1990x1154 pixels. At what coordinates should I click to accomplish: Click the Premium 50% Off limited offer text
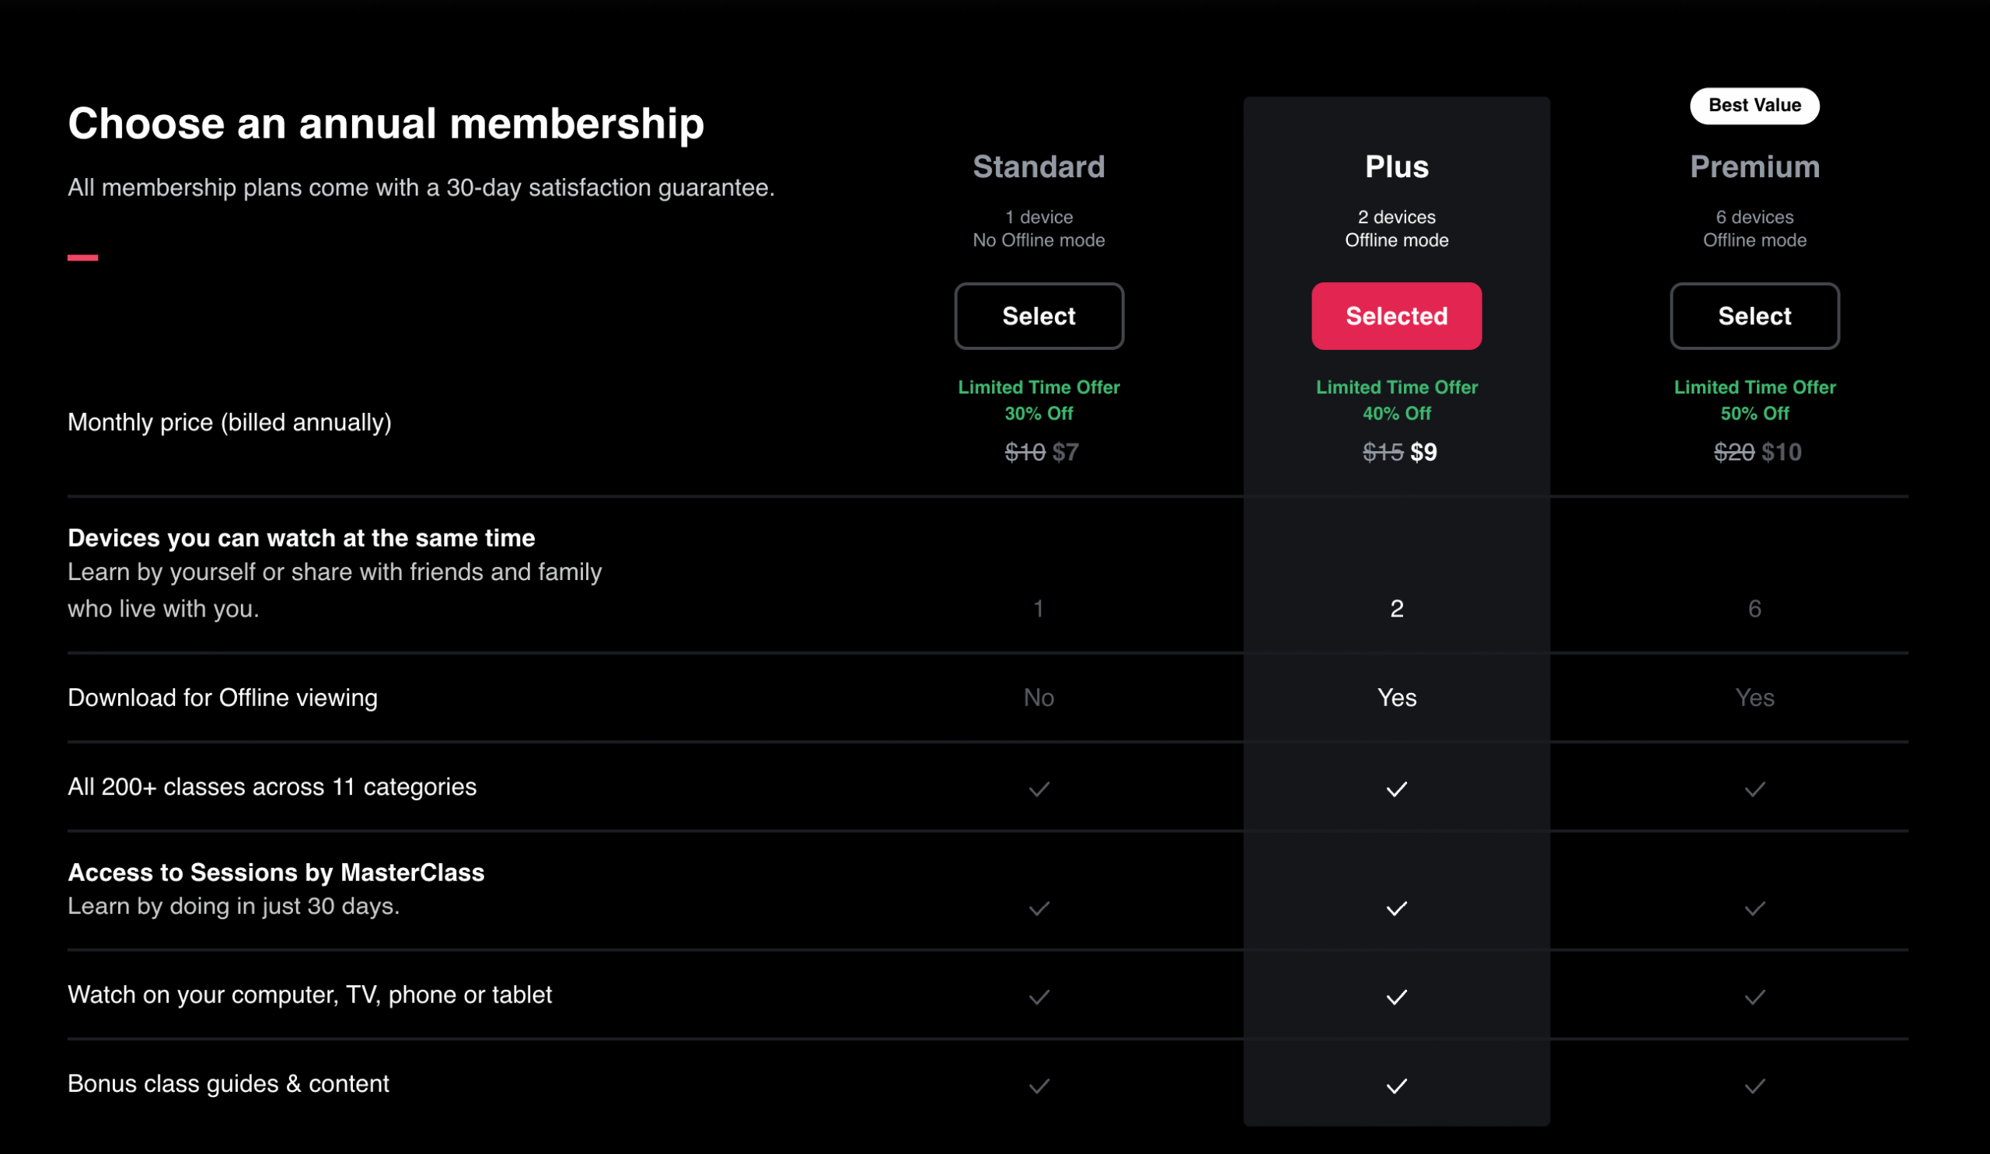click(x=1754, y=413)
